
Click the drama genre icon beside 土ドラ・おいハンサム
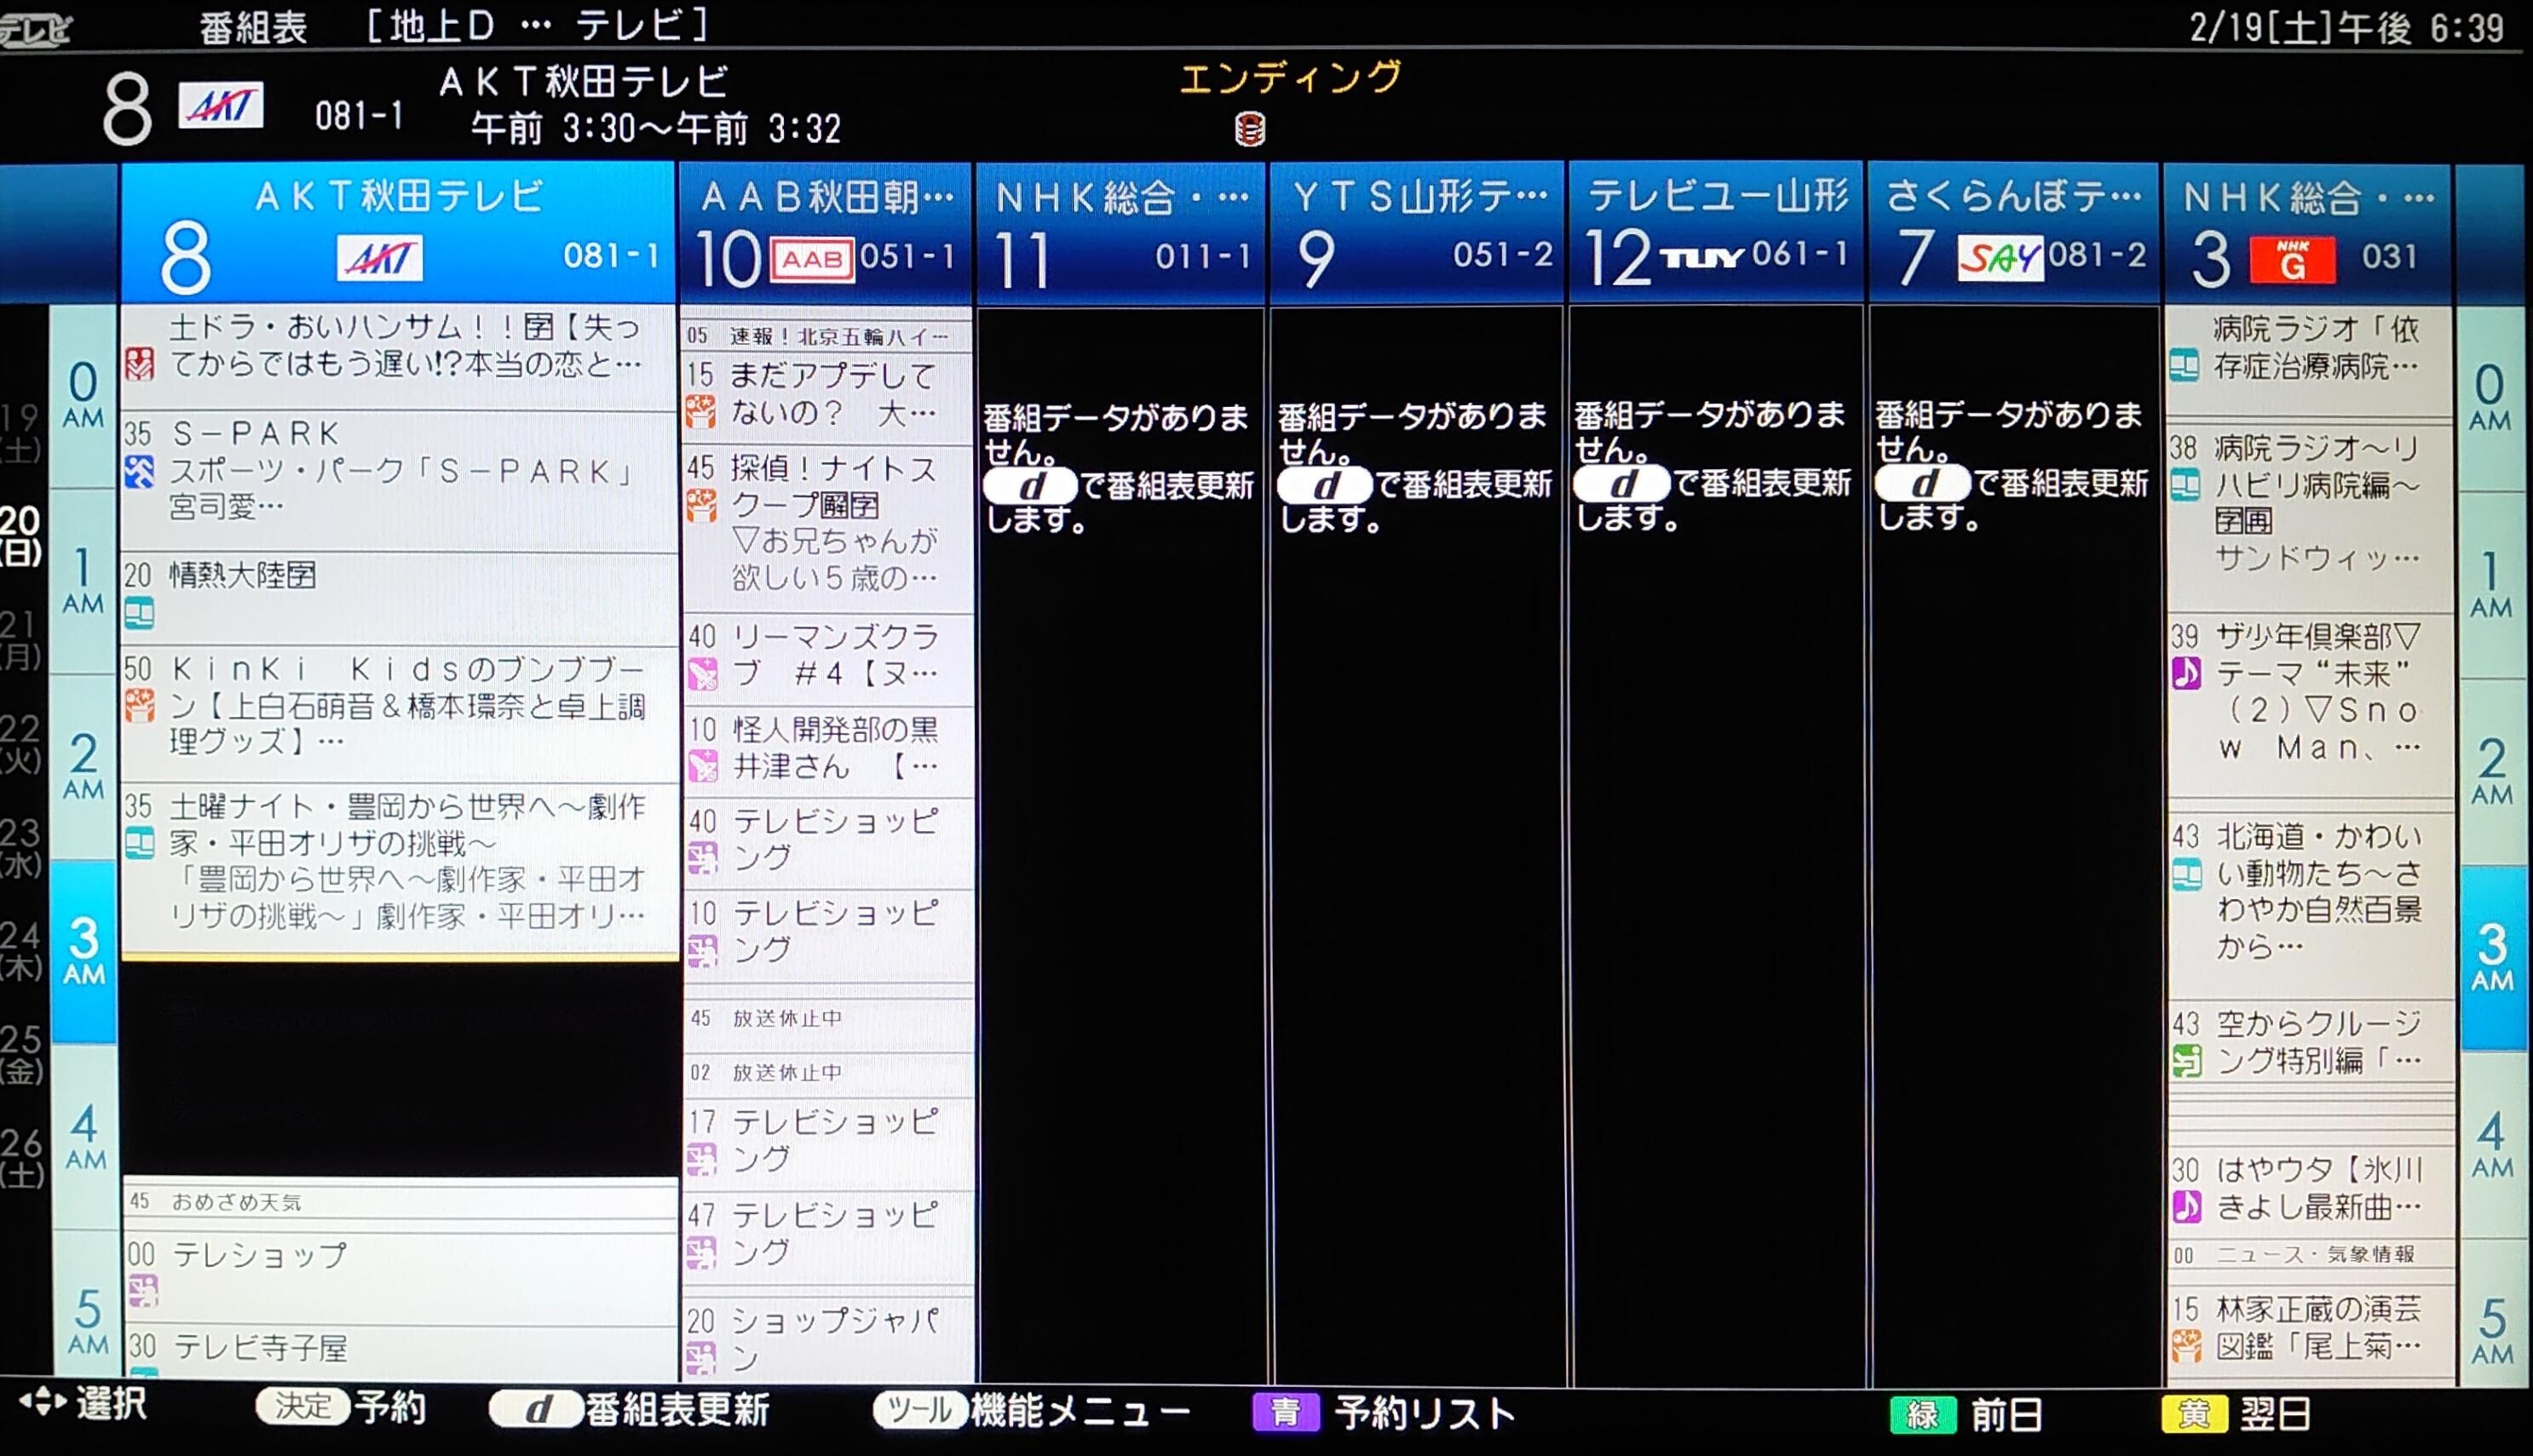pyautogui.click(x=140, y=364)
